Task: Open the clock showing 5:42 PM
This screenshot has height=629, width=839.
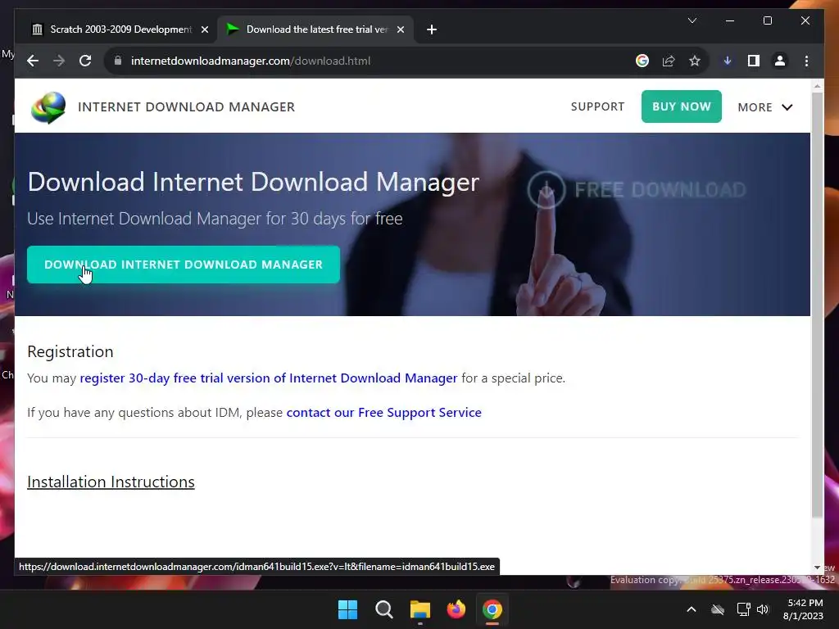Action: pyautogui.click(x=803, y=609)
